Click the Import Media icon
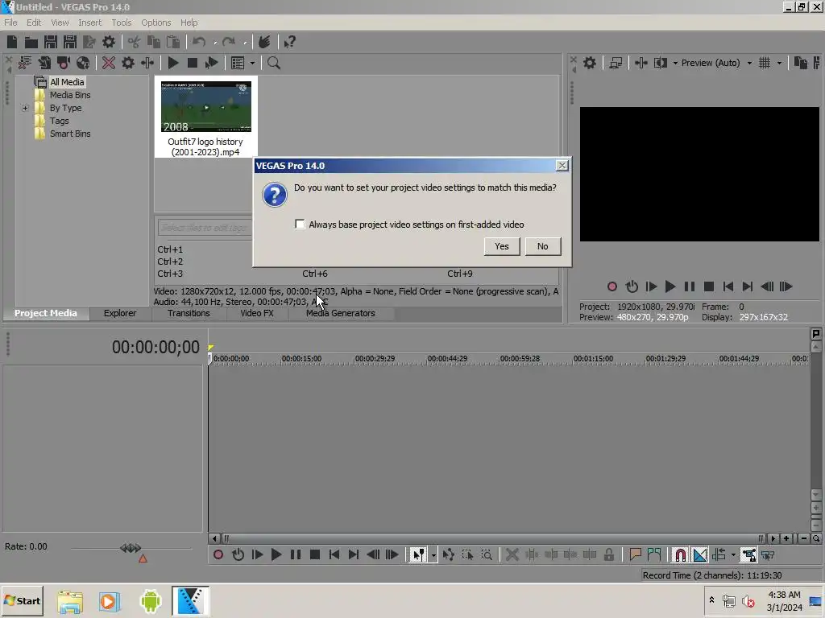Image resolution: width=825 pixels, height=618 pixels. point(45,63)
